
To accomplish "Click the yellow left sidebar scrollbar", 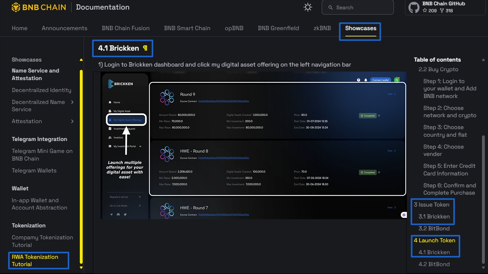I will point(81,167).
